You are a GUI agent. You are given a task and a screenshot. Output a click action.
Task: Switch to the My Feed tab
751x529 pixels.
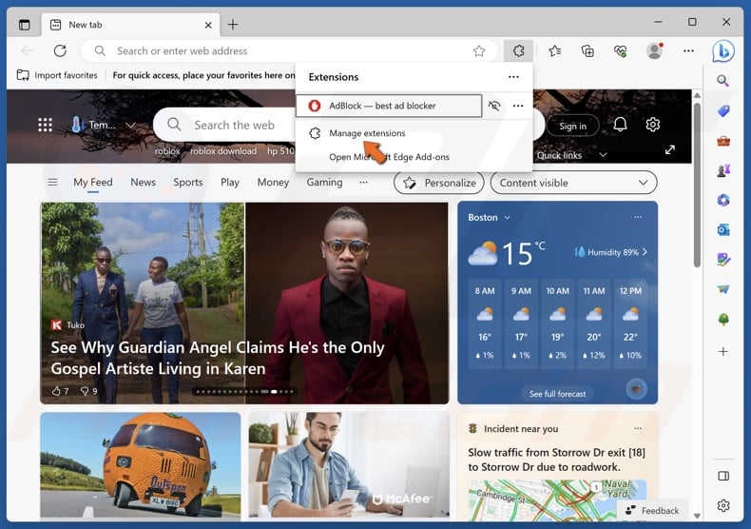pos(93,183)
